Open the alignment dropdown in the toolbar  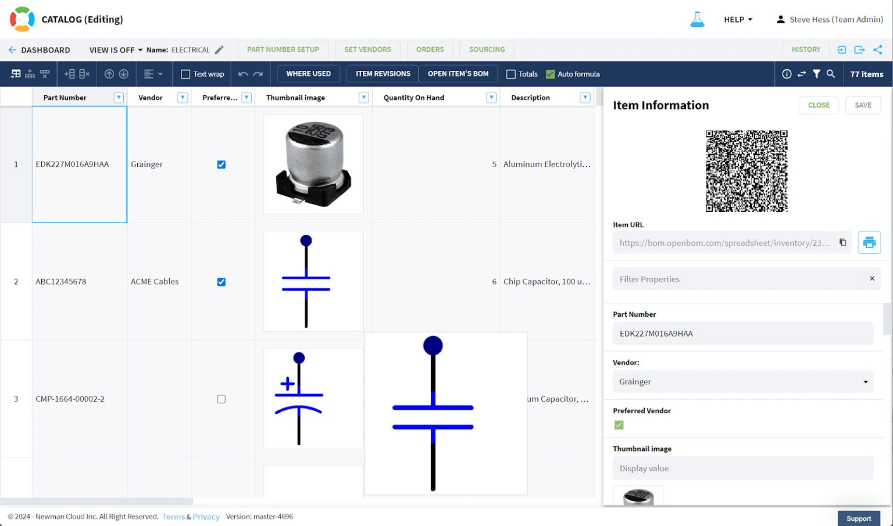(153, 74)
